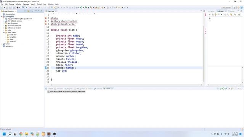The width and height of the screenshot is (244, 137).
Task: Select the Breakpoints tab in right panel
Action: coord(221,11)
